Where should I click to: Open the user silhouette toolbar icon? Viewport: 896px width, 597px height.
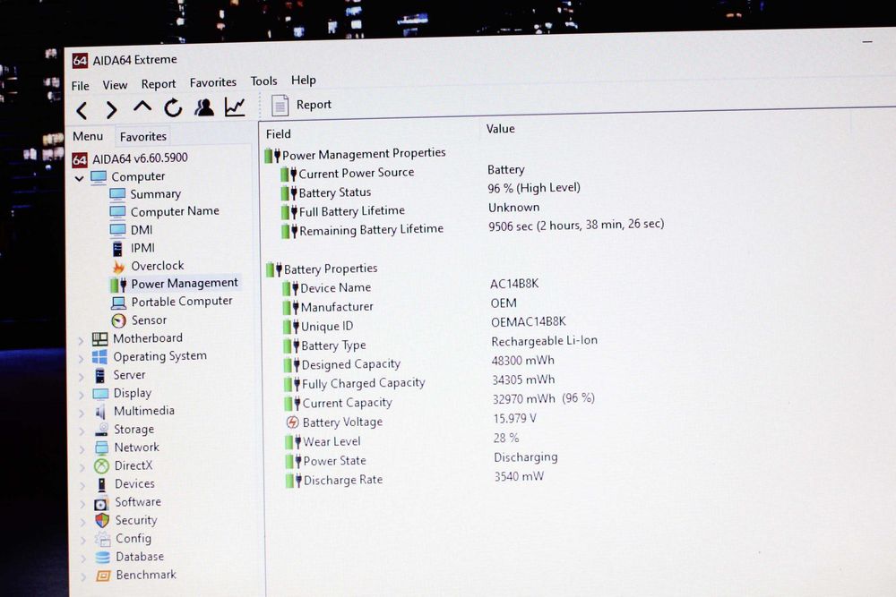(204, 107)
